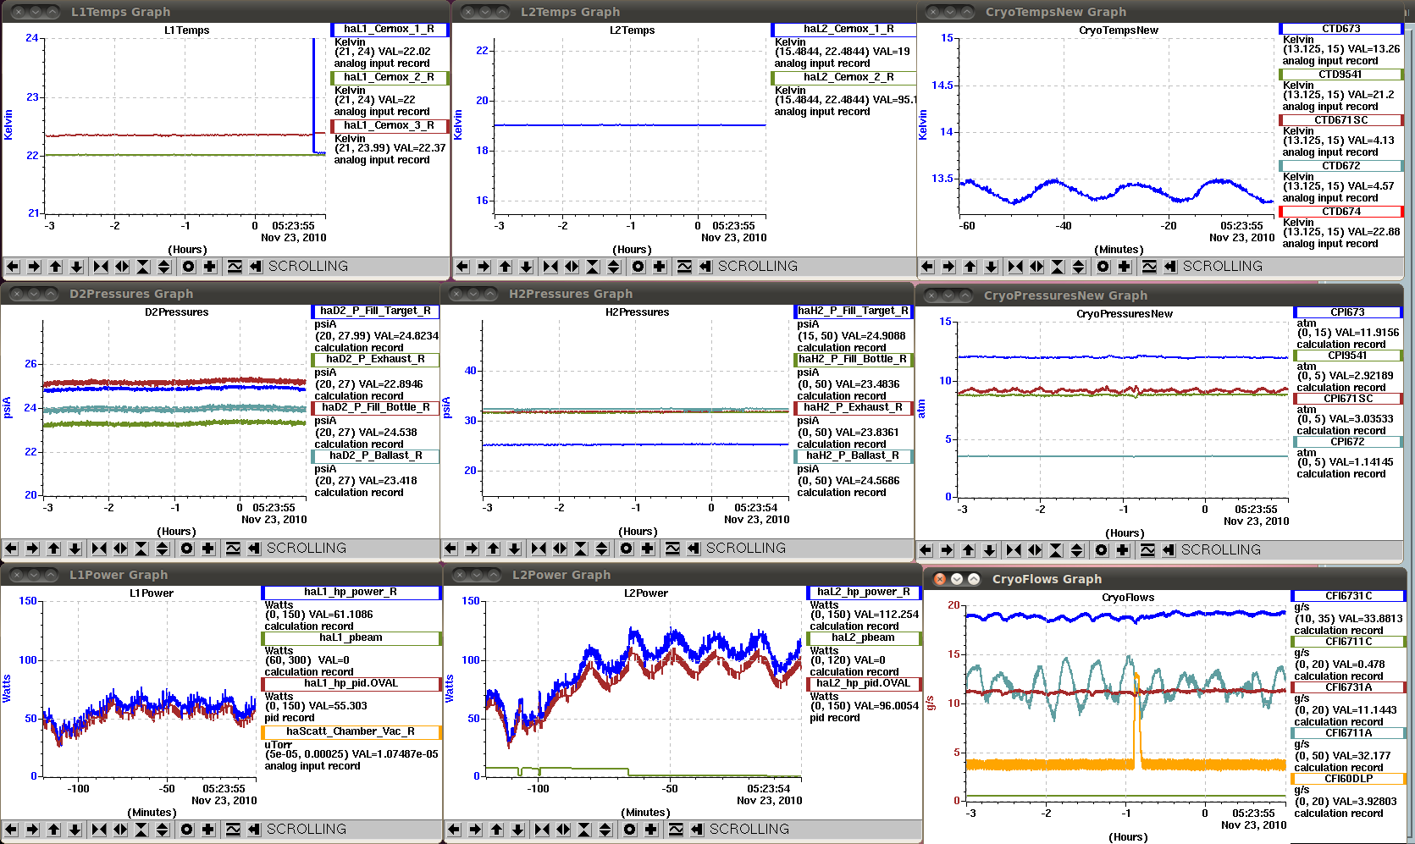Select the CFI6711A curve legend label
The height and width of the screenshot is (844, 1415).
tap(1349, 733)
